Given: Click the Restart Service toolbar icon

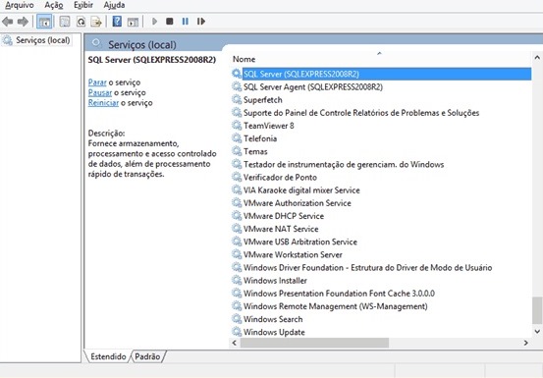Looking at the screenshot, I should (201, 22).
